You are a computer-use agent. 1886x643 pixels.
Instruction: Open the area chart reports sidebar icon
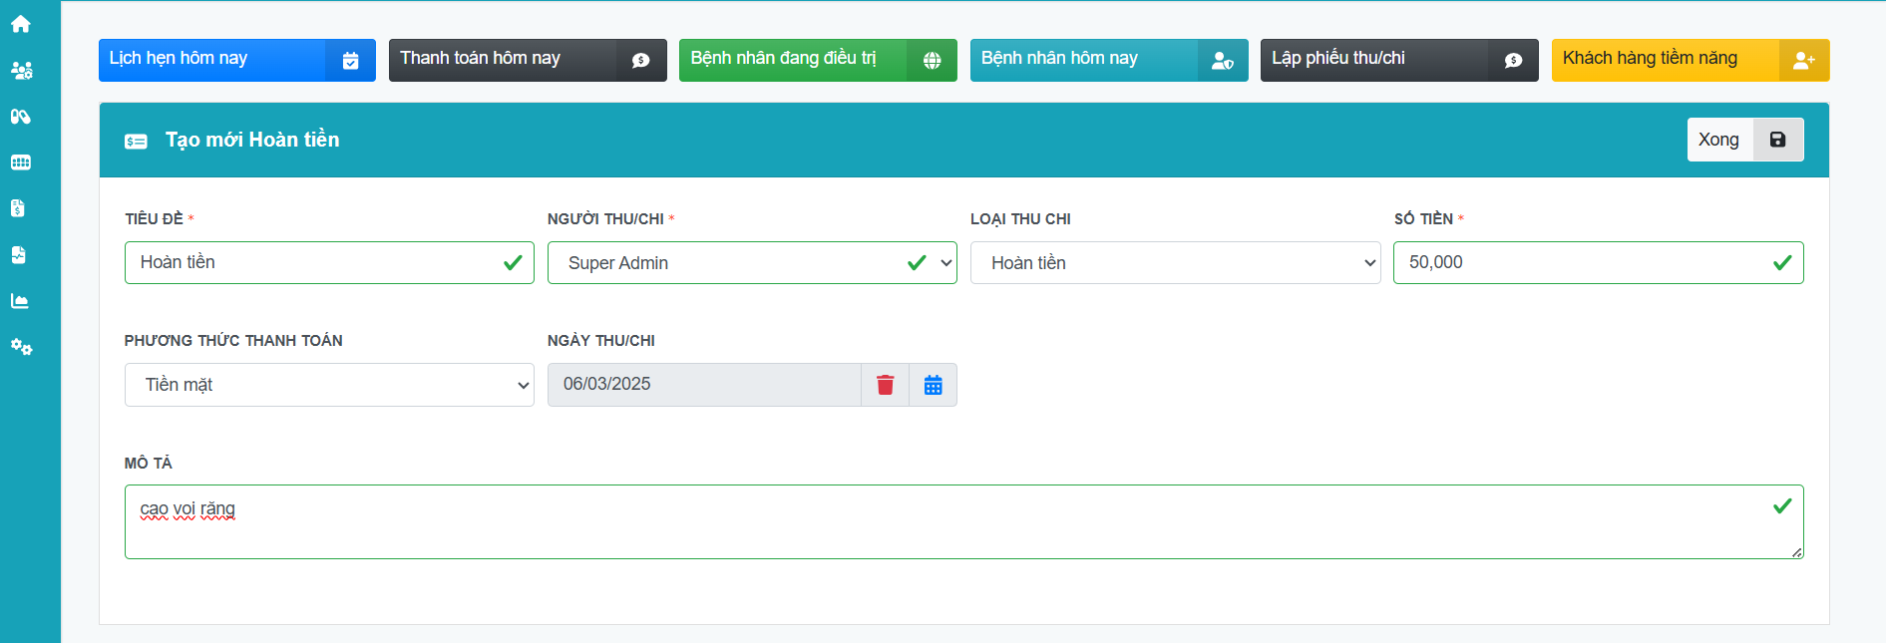click(20, 301)
